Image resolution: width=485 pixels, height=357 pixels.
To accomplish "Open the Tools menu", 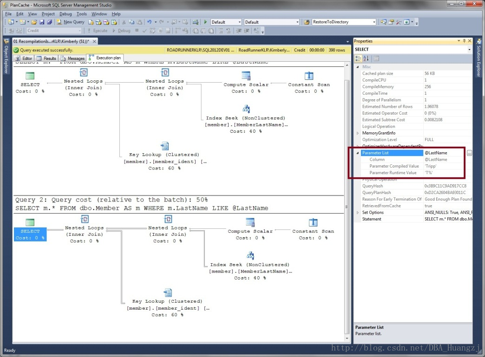I will (x=82, y=14).
